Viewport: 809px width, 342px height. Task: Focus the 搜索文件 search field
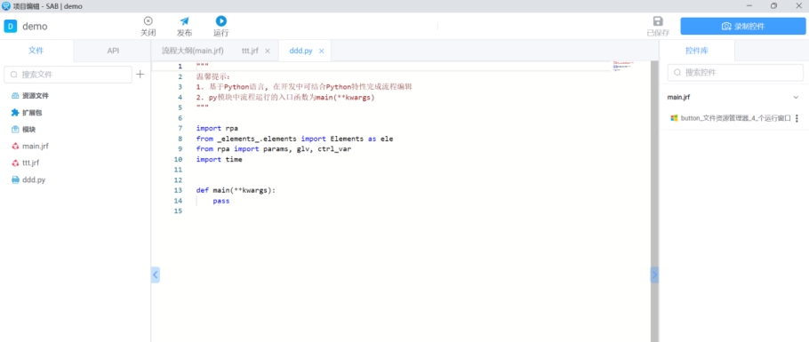[68, 75]
